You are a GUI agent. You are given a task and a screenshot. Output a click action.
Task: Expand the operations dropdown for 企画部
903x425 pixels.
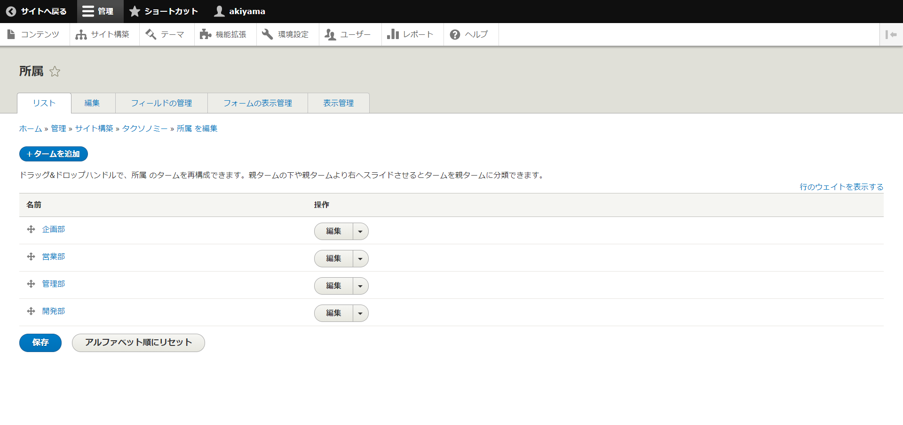(x=360, y=232)
